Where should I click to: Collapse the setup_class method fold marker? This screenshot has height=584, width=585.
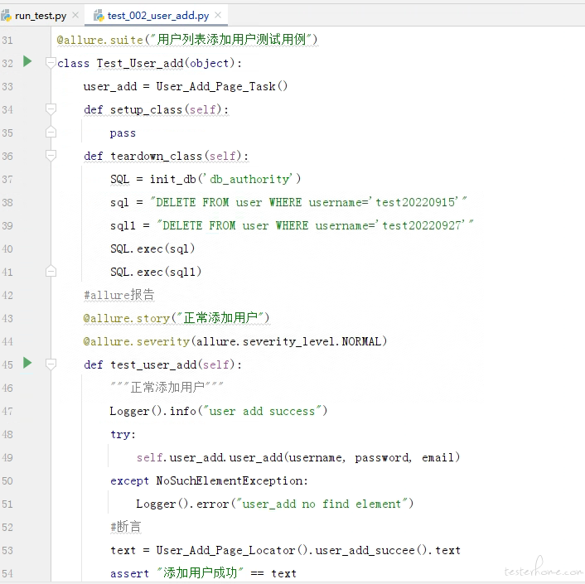click(x=51, y=109)
